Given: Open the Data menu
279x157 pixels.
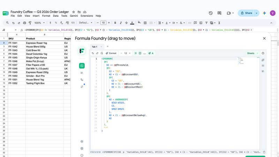Looking at the screenshot, I should tap(55, 16).
